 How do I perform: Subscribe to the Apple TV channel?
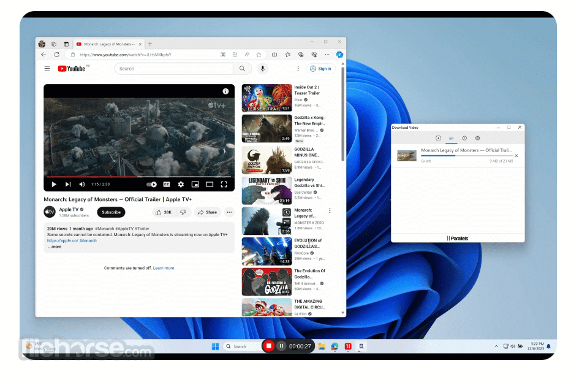click(x=111, y=212)
